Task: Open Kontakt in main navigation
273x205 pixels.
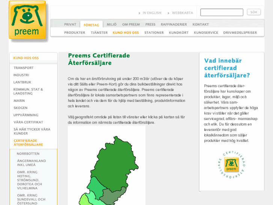Action: pyautogui.click(x=201, y=24)
